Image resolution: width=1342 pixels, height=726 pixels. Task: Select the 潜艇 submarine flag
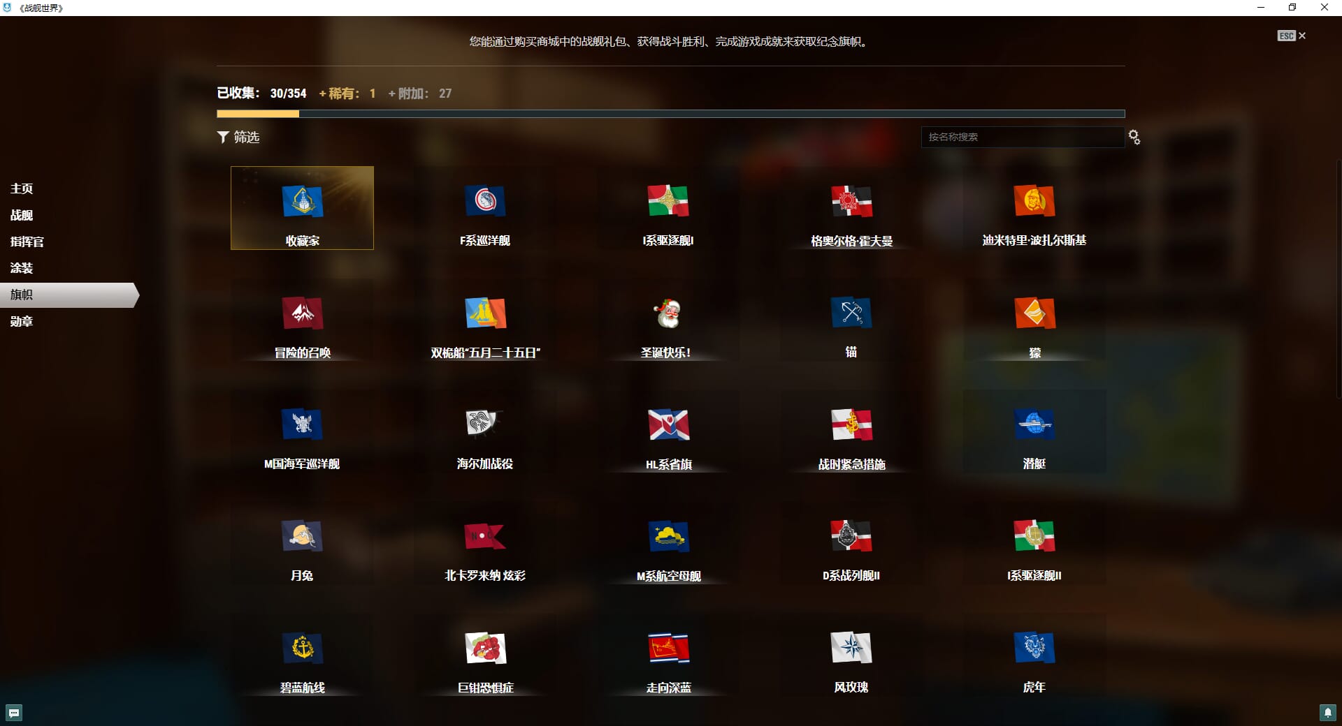[1034, 426]
